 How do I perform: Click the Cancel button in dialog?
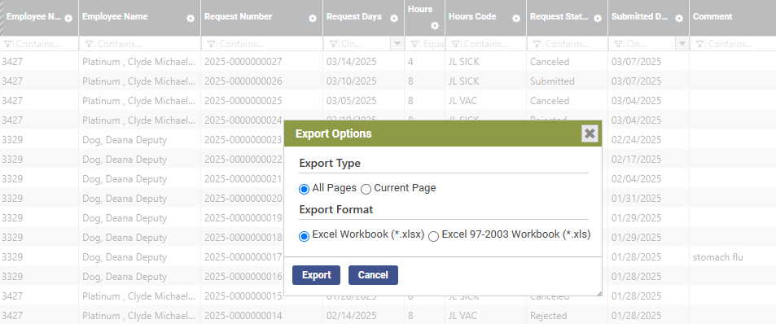tap(373, 275)
